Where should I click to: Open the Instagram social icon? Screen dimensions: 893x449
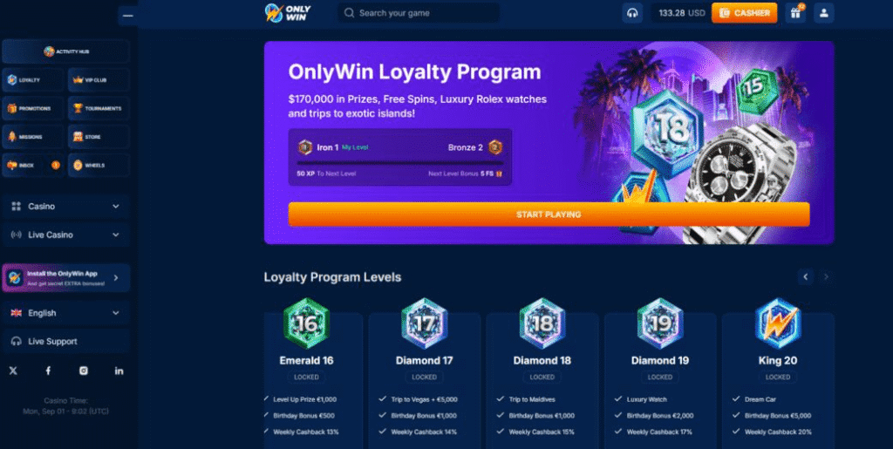point(84,371)
